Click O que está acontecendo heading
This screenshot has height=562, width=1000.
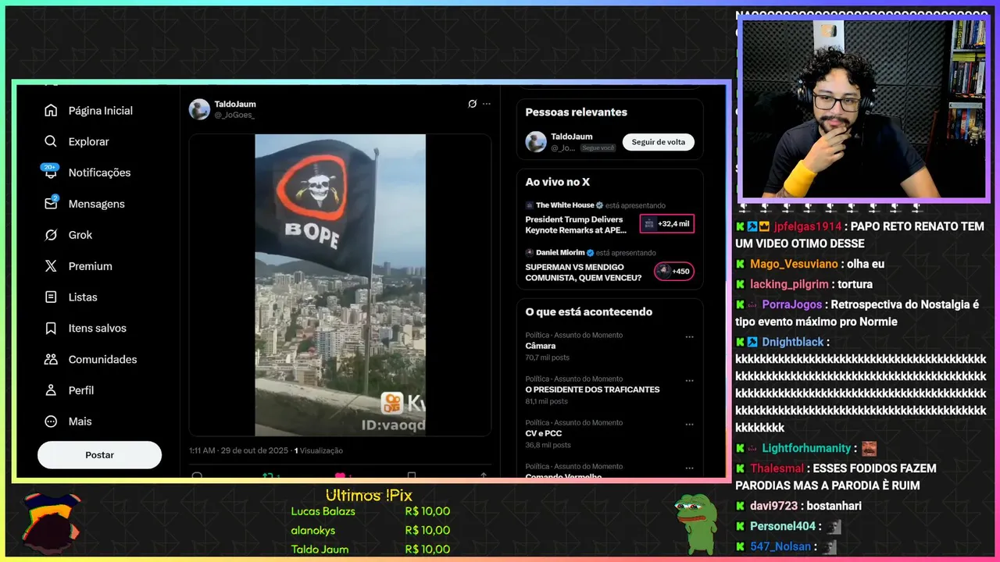(589, 312)
